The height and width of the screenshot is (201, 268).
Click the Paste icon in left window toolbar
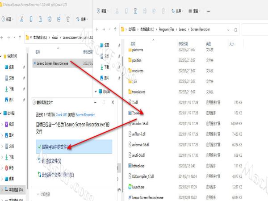pos(40,19)
